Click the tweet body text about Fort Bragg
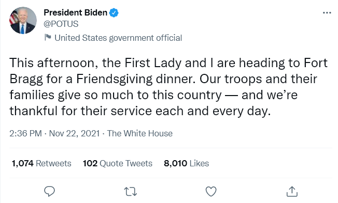The width and height of the screenshot is (338, 203). (x=168, y=87)
